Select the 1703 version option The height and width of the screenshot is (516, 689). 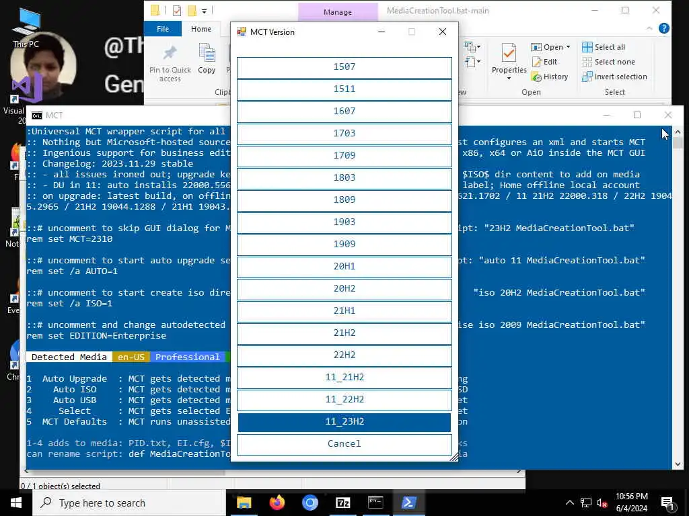point(344,134)
